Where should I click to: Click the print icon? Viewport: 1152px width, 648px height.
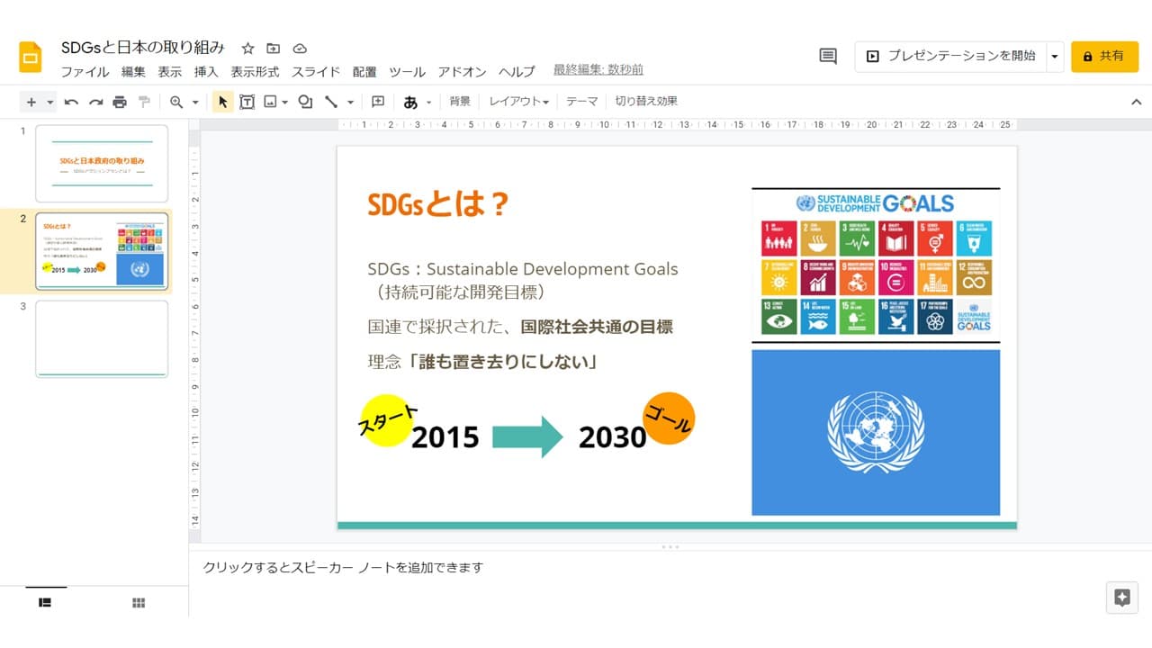click(120, 103)
